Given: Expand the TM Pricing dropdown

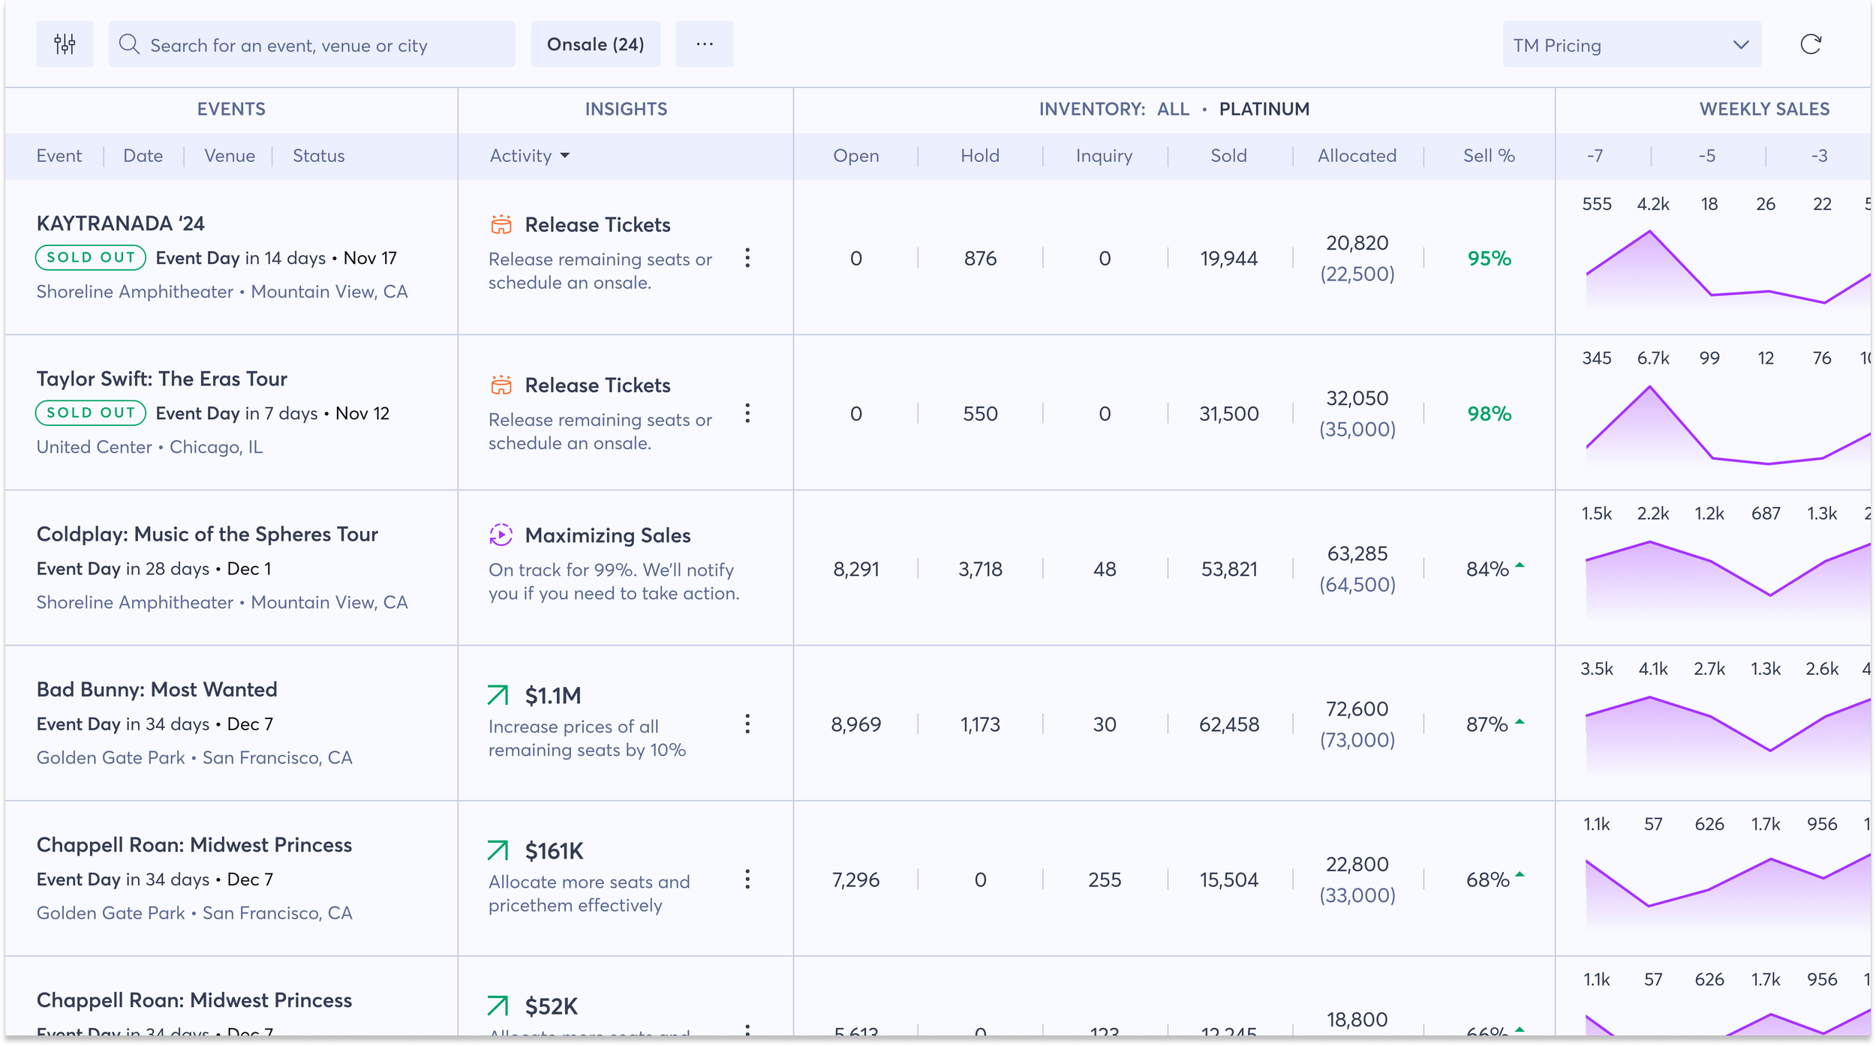Looking at the screenshot, I should click(1631, 46).
